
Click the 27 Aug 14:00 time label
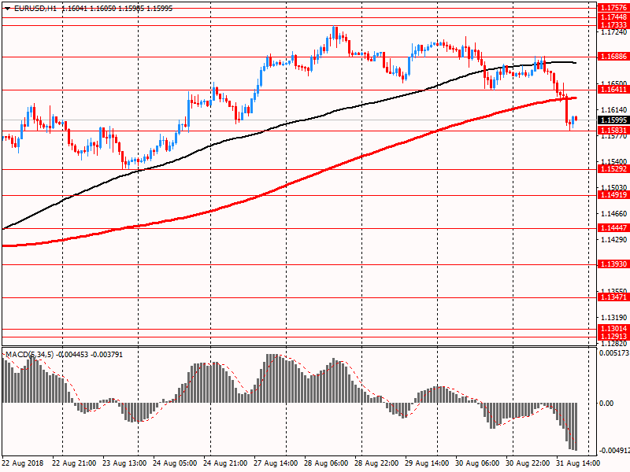click(276, 463)
